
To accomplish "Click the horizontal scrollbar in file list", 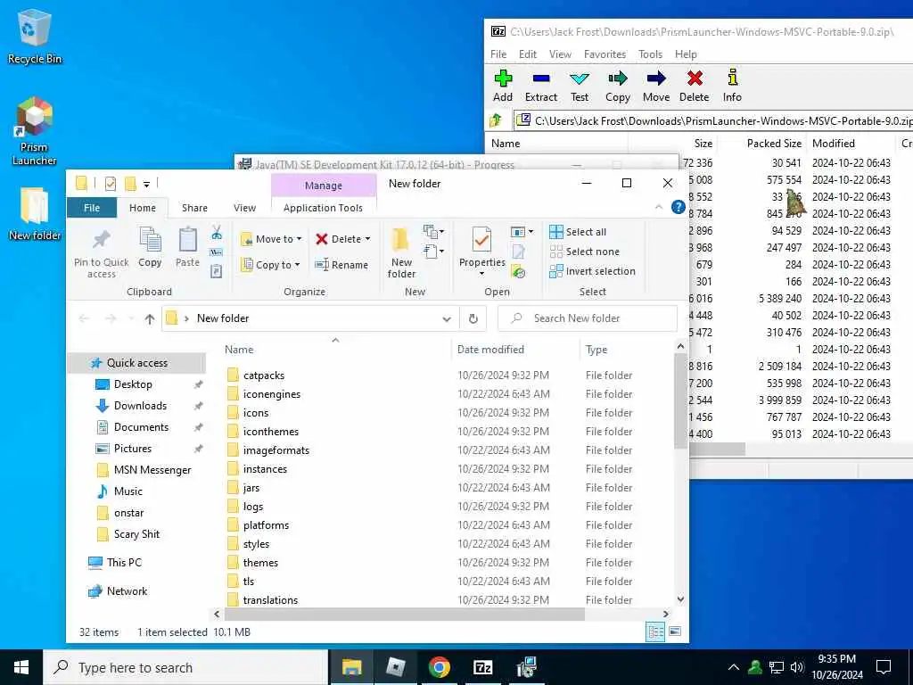I will coord(404,614).
